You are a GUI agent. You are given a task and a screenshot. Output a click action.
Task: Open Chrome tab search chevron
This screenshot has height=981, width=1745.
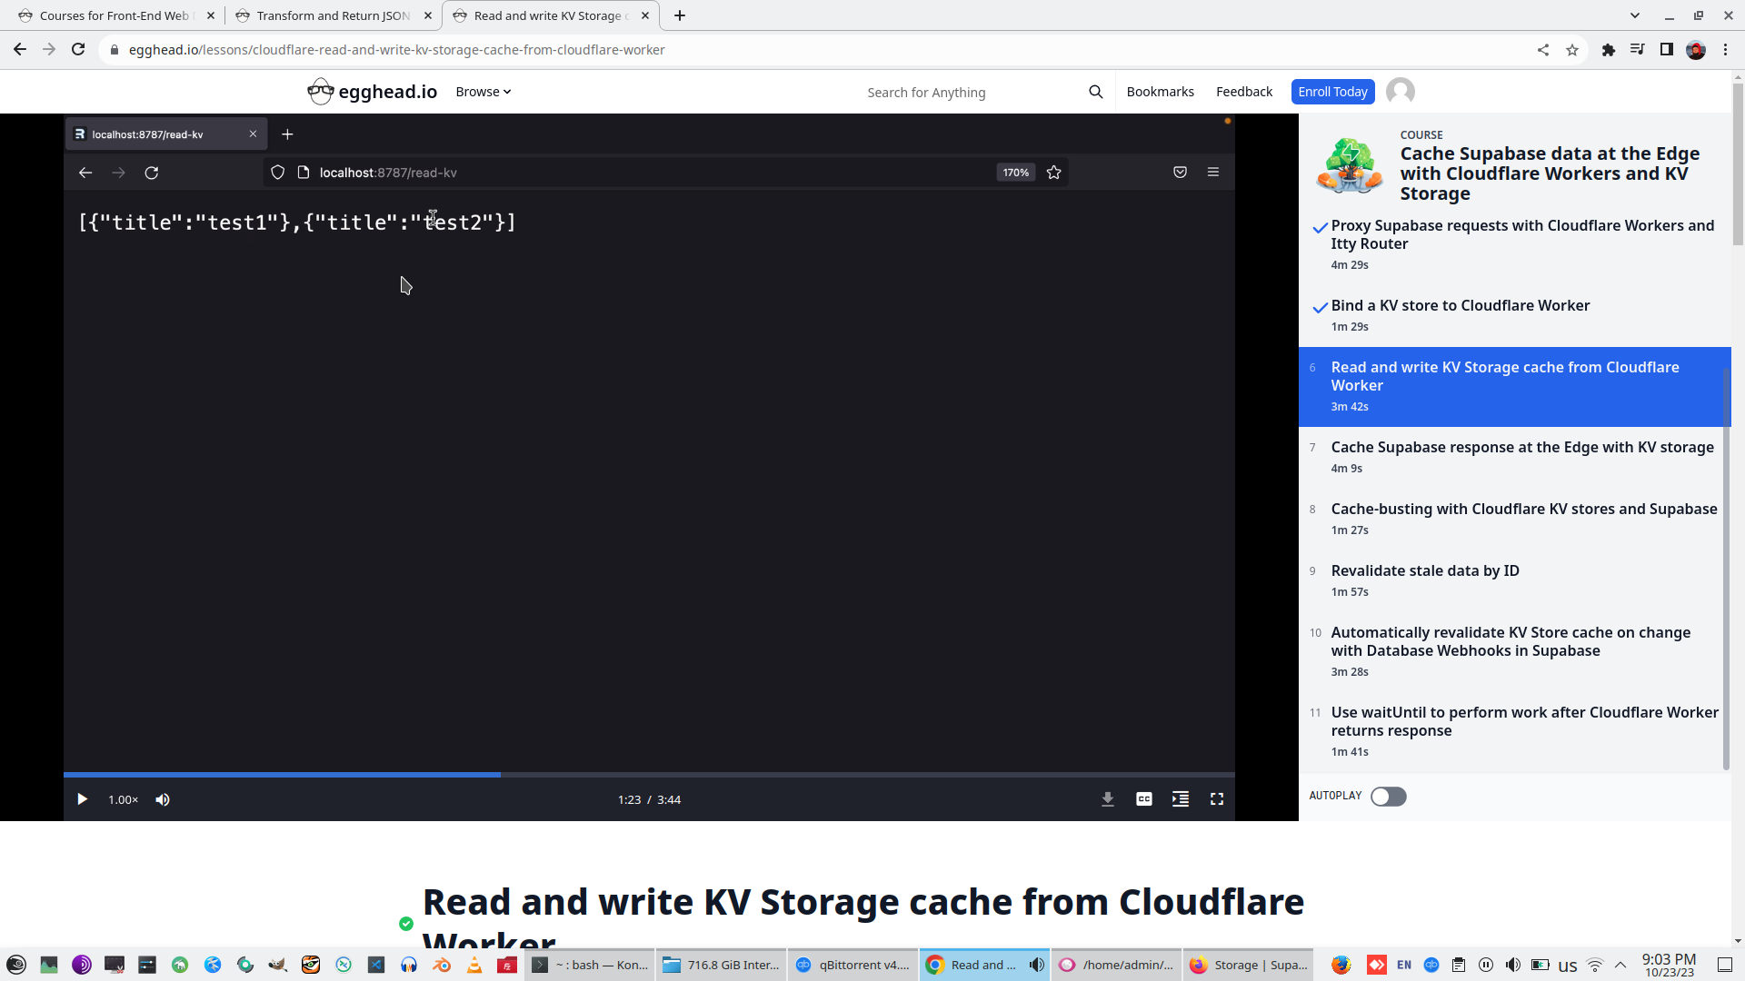click(x=1634, y=15)
